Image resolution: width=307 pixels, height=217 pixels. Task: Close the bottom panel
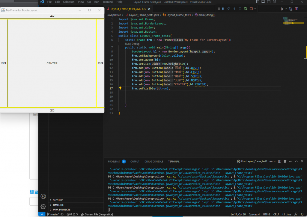(x=302, y=162)
